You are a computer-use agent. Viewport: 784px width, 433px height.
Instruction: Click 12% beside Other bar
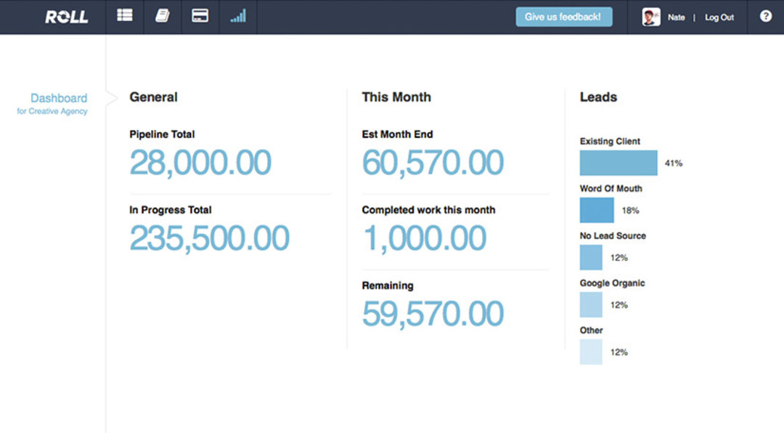tap(618, 352)
